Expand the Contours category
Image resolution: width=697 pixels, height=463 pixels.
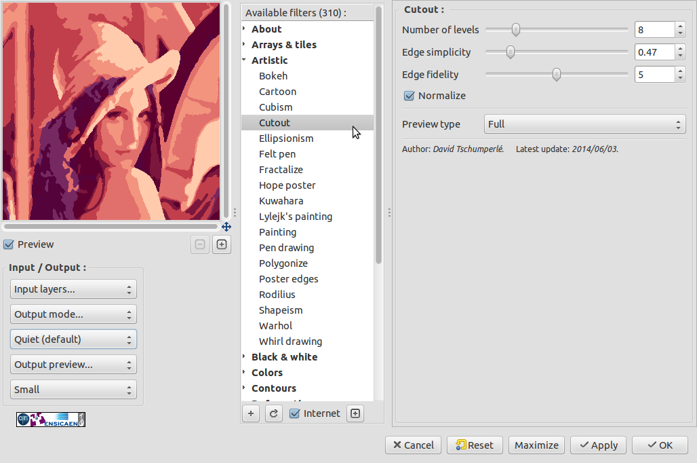pyautogui.click(x=244, y=388)
